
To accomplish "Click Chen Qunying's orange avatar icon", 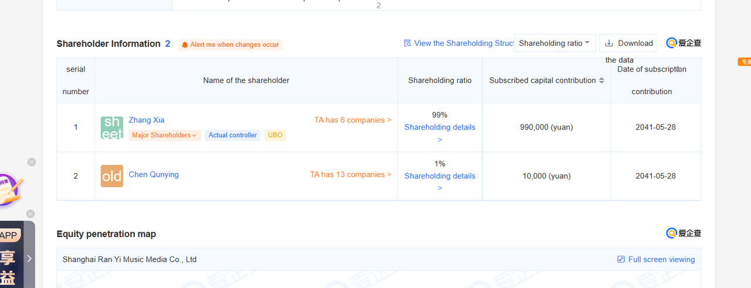I will [x=111, y=176].
